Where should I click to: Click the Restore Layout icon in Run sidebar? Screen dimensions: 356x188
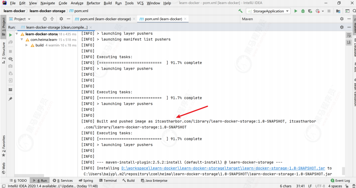point(10,89)
